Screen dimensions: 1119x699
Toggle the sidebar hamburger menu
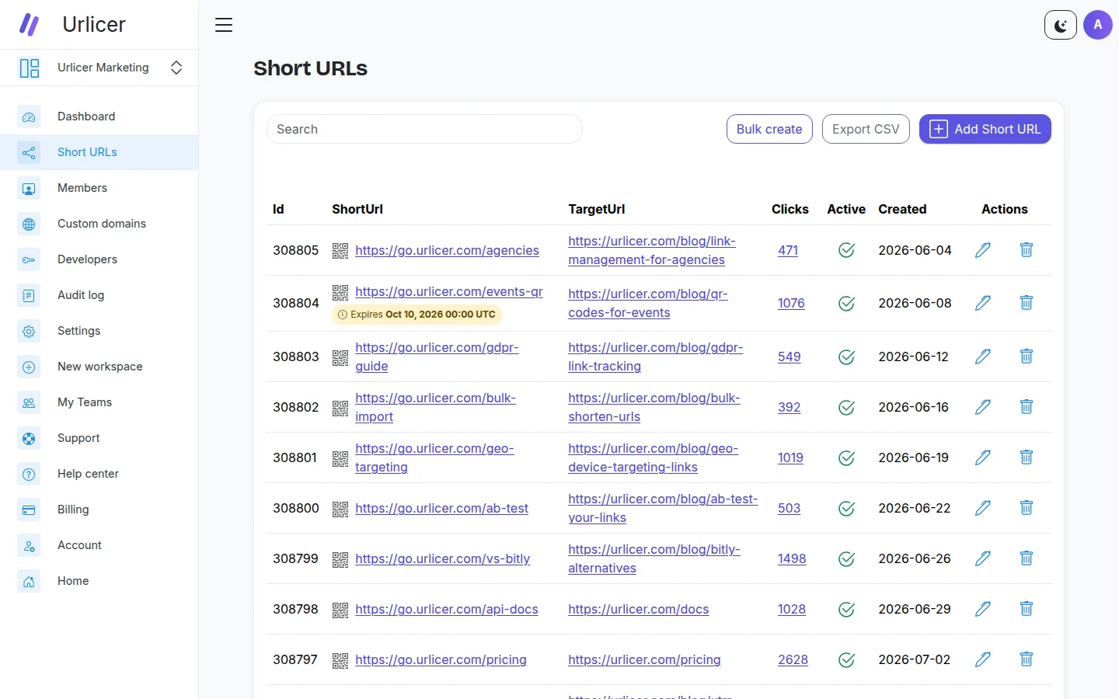(x=224, y=25)
